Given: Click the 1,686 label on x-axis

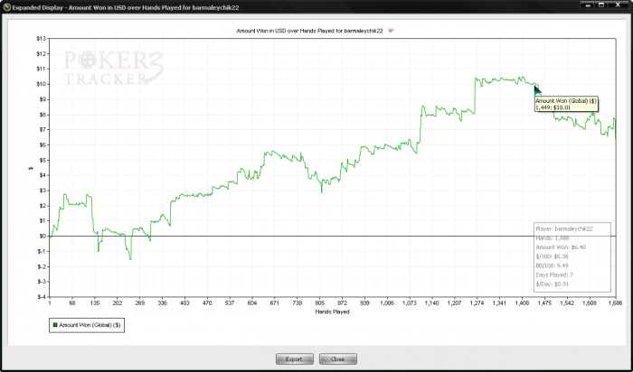Looking at the screenshot, I should (615, 302).
